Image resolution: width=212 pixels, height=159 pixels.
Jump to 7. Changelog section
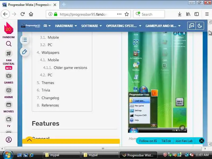click(x=48, y=98)
